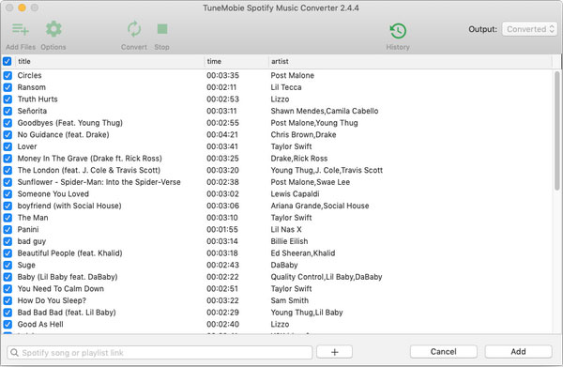
Task: Toggle the select-all checkbox in header
Action: click(8, 61)
